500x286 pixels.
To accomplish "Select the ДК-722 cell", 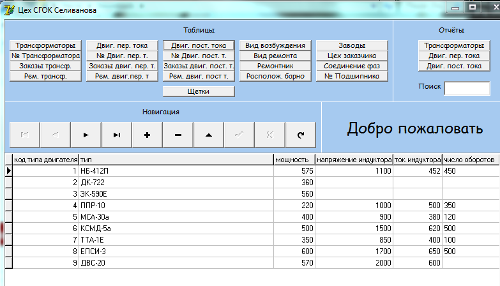I will click(176, 183).
